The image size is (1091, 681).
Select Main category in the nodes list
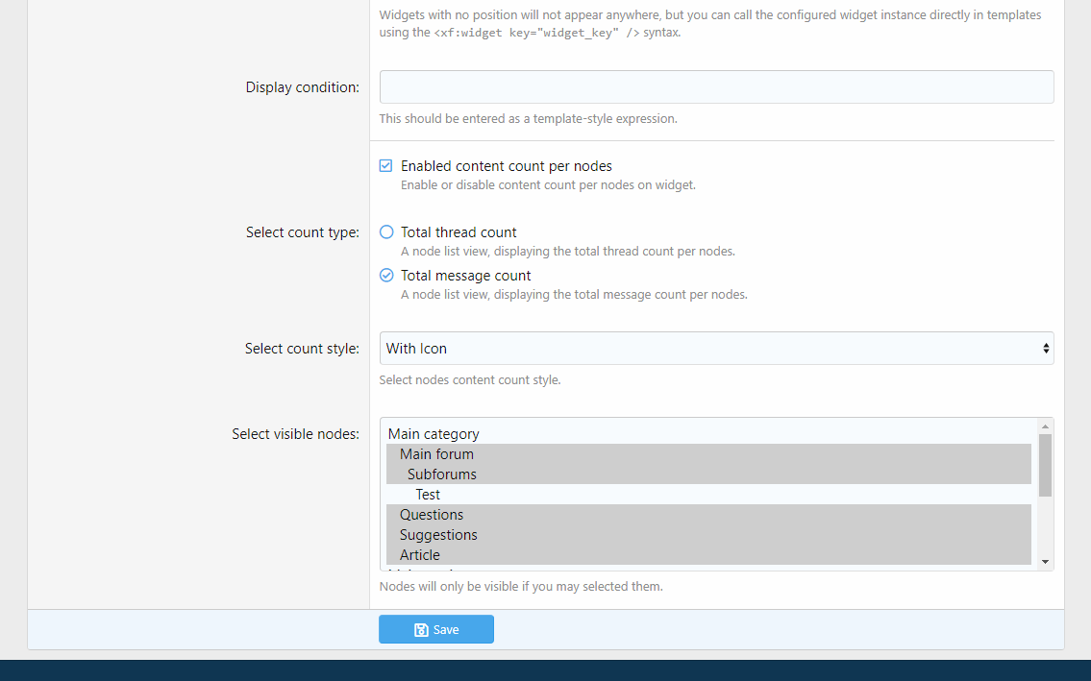point(434,434)
